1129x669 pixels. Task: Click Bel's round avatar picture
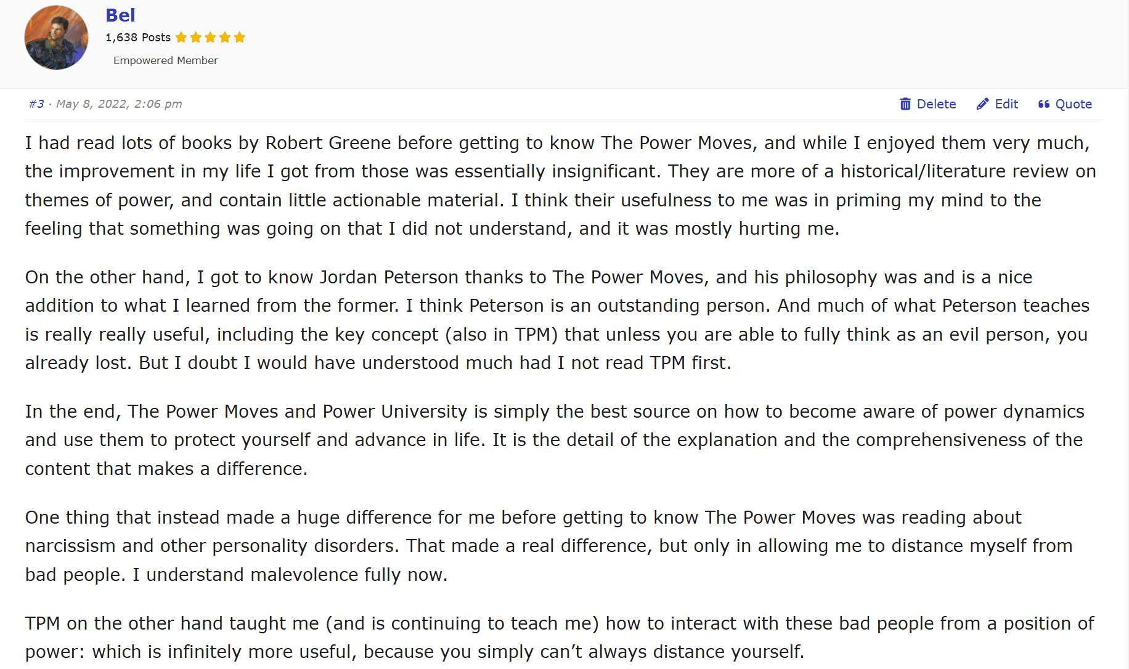click(56, 38)
